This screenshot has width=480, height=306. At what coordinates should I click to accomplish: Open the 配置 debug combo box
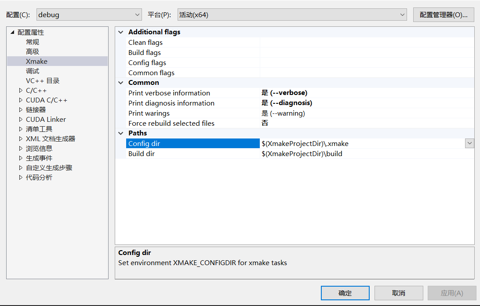click(x=89, y=15)
